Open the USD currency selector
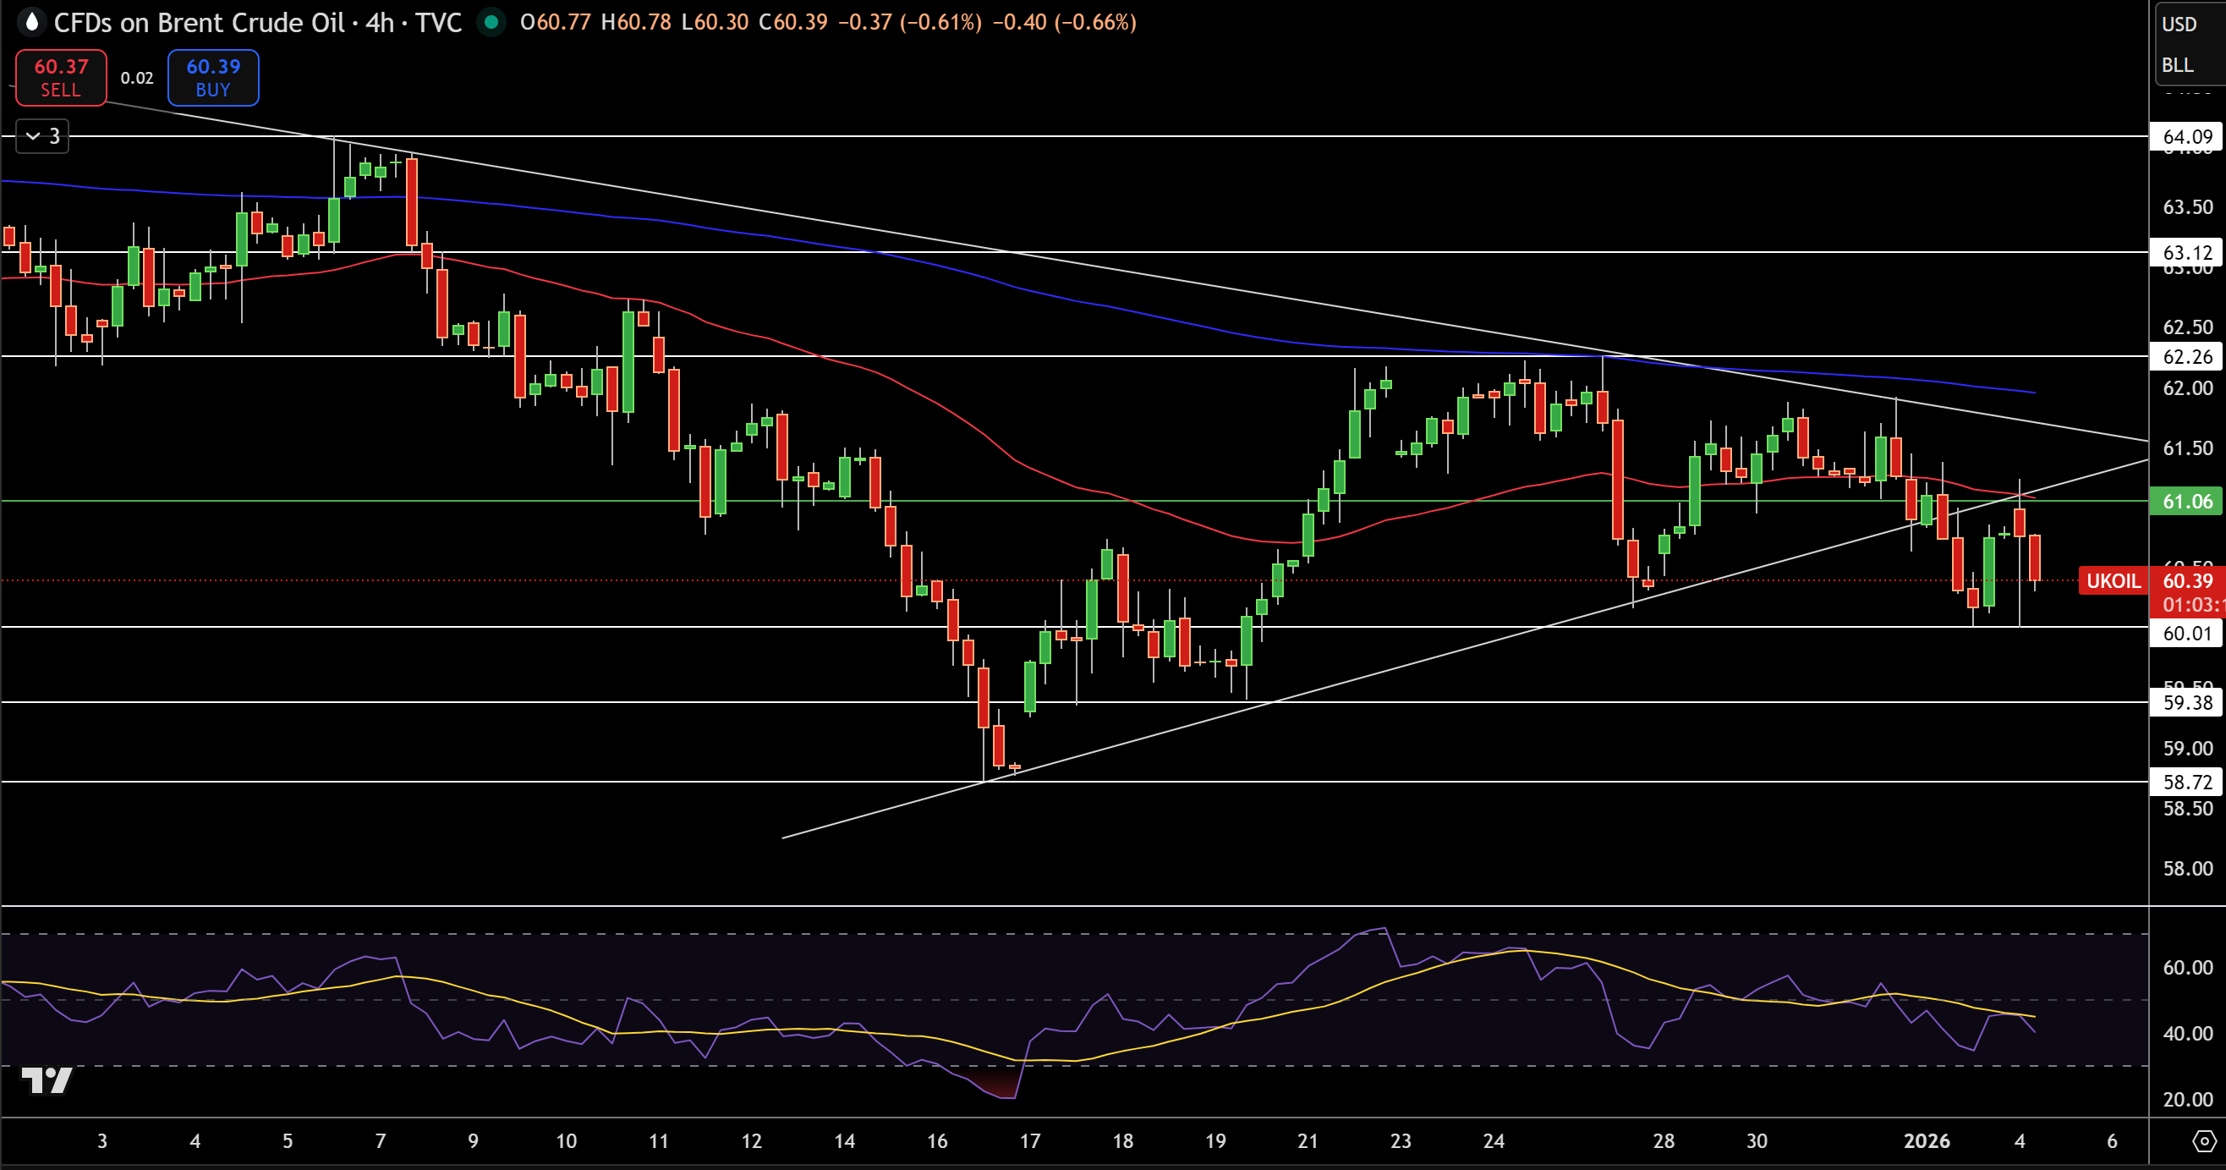This screenshot has height=1170, width=2226. click(2179, 25)
